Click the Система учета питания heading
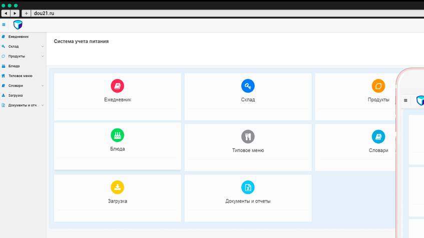The image size is (424, 238). 81,41
